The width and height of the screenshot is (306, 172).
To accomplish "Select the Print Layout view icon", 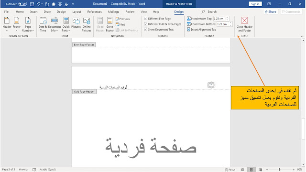I will (x=251, y=170).
